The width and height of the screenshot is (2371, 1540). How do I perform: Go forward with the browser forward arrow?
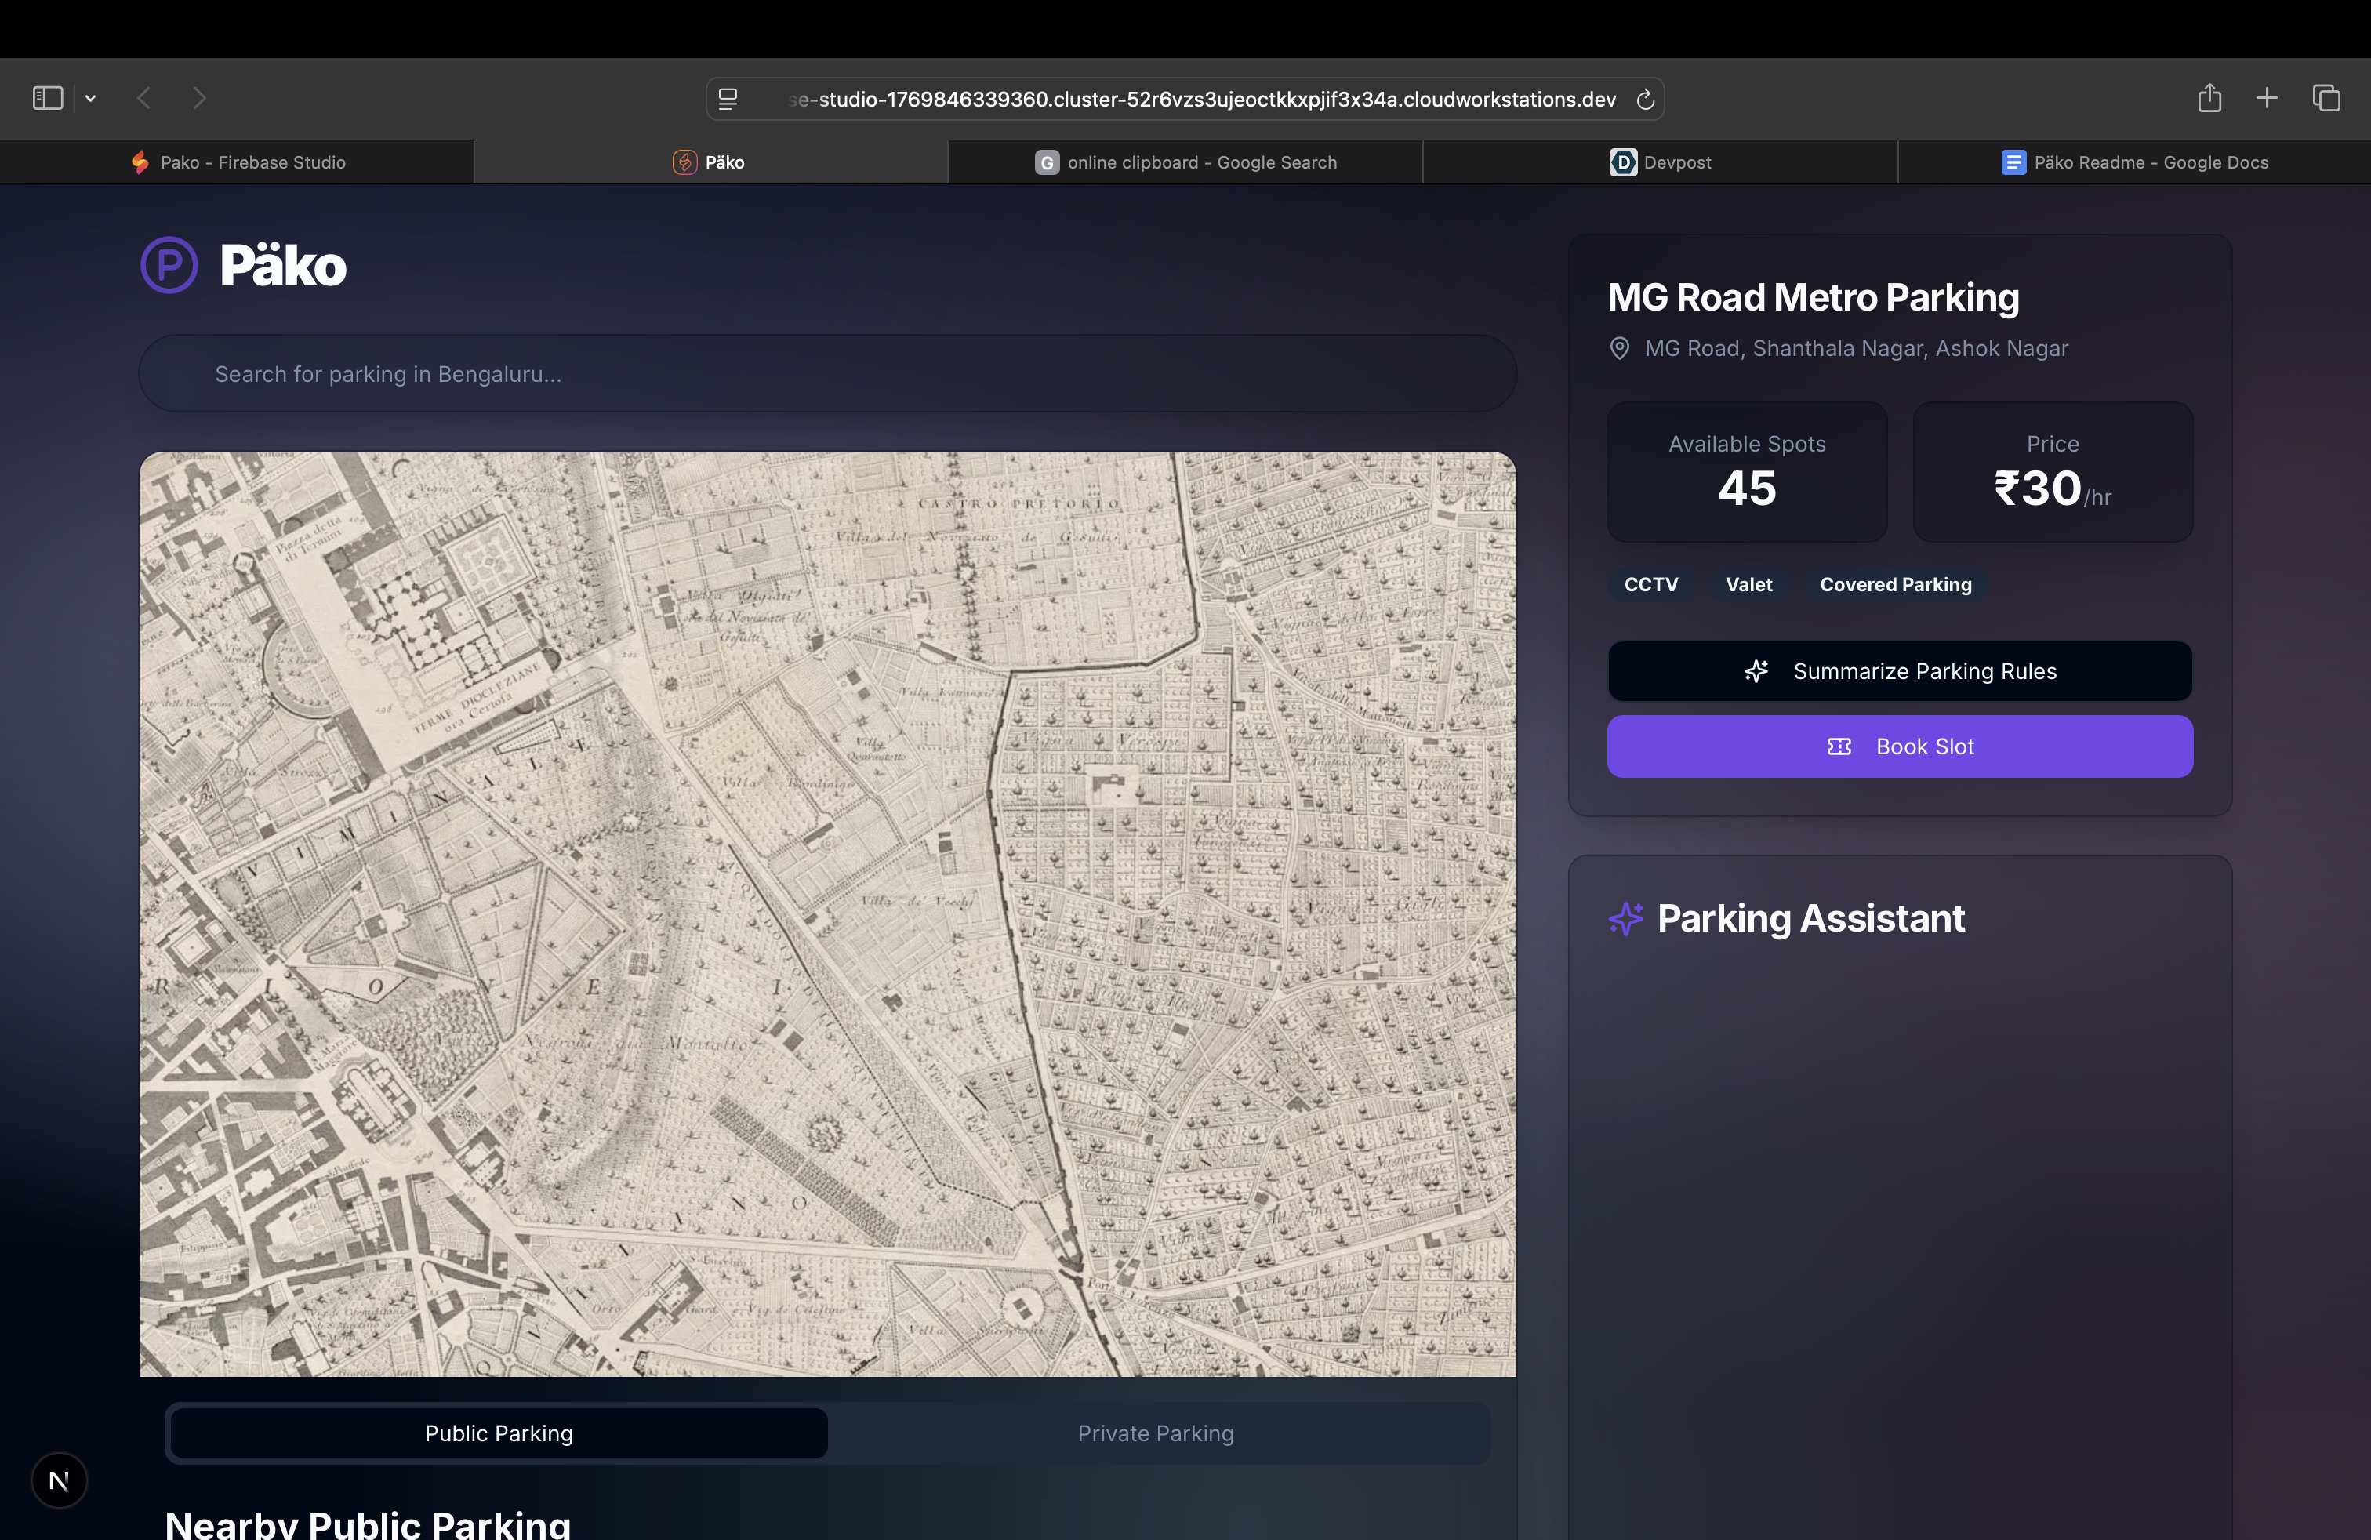[x=199, y=97]
